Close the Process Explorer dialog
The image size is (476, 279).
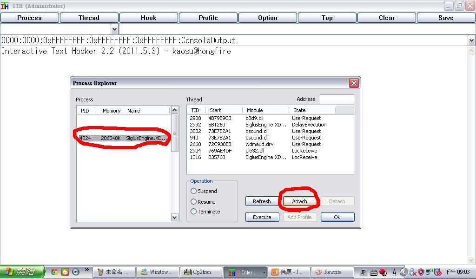pyautogui.click(x=354, y=83)
